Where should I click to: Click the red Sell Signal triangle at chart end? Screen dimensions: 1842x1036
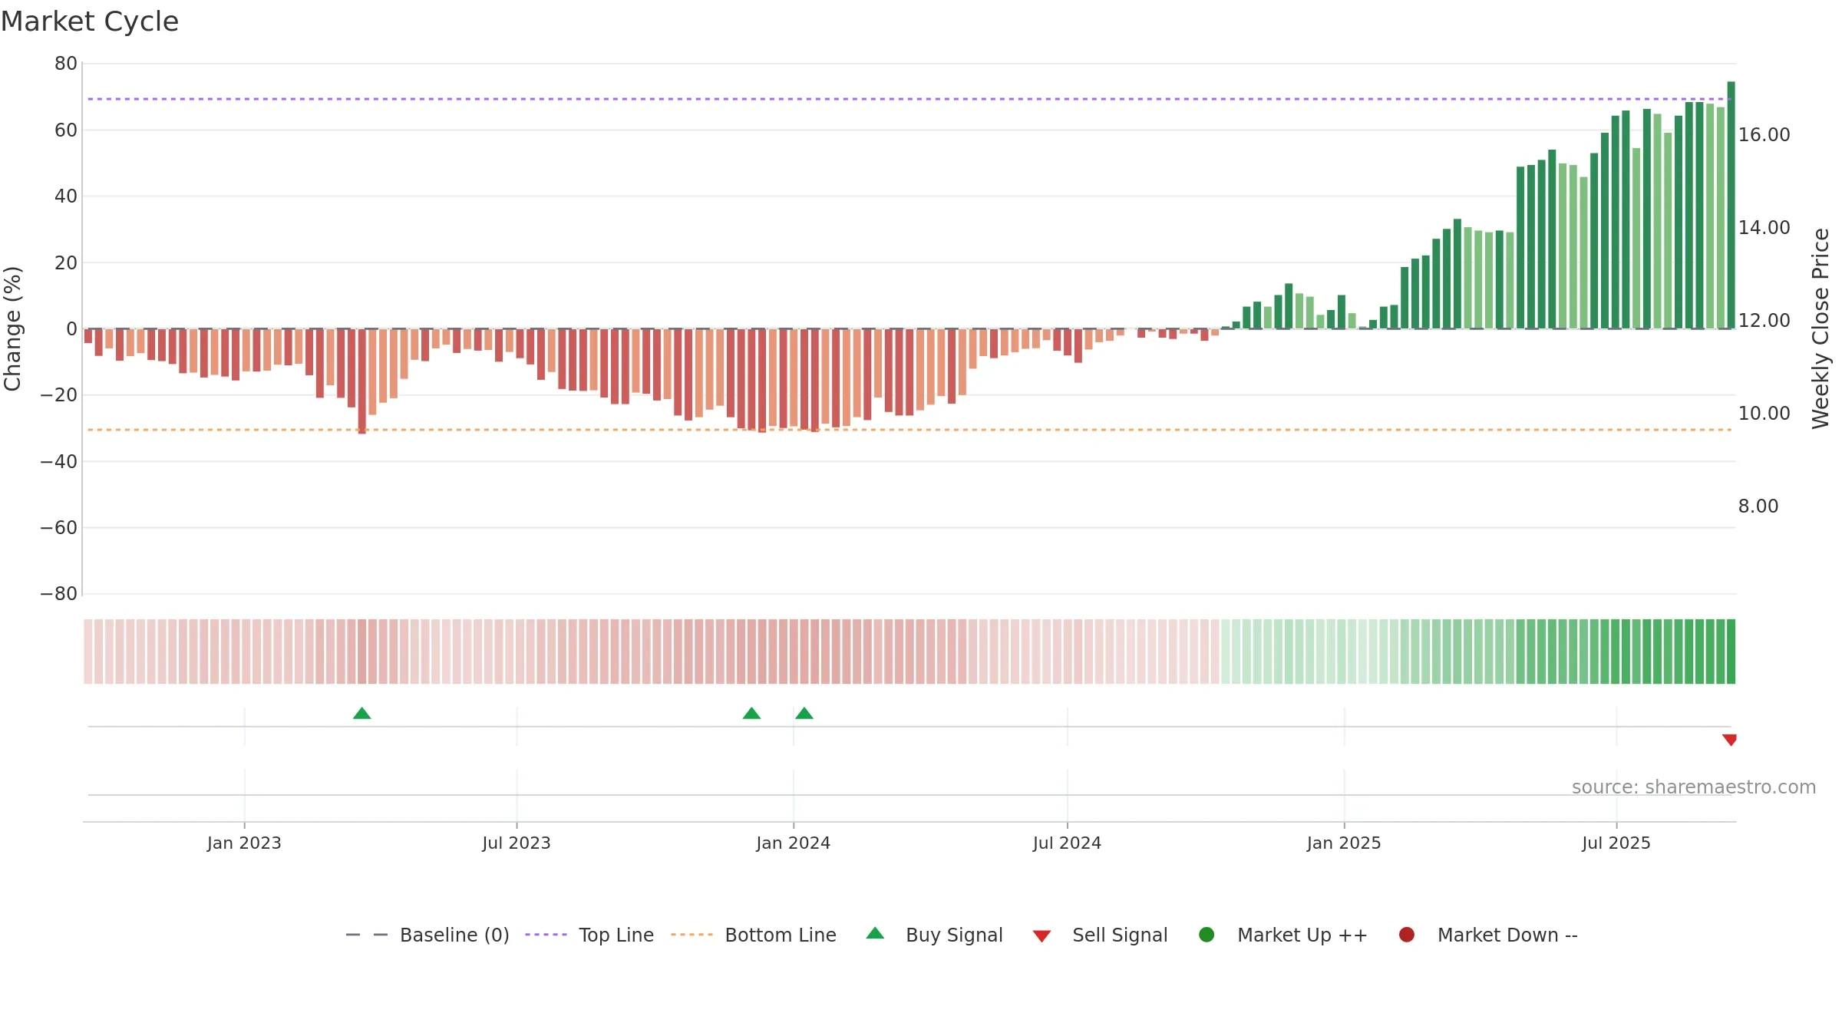pos(1729,740)
